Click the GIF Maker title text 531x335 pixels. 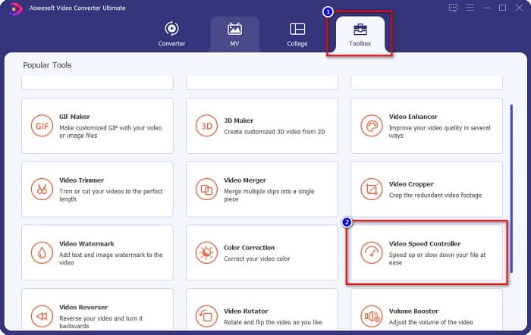(74, 117)
